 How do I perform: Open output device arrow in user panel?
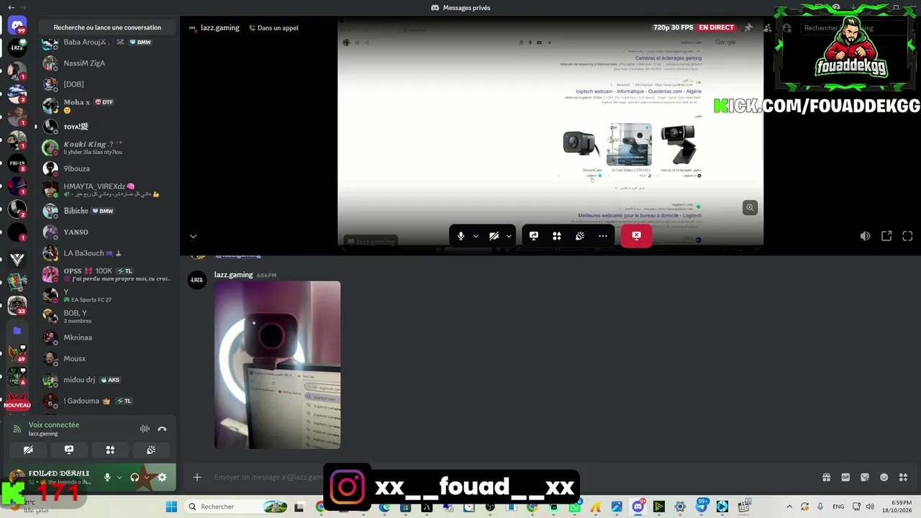[x=146, y=477]
